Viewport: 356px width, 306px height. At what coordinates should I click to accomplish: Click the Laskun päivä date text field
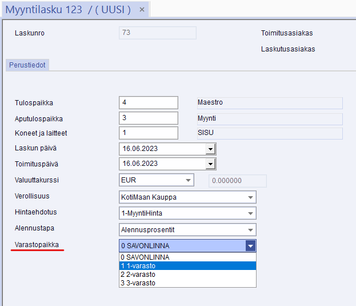(x=162, y=149)
